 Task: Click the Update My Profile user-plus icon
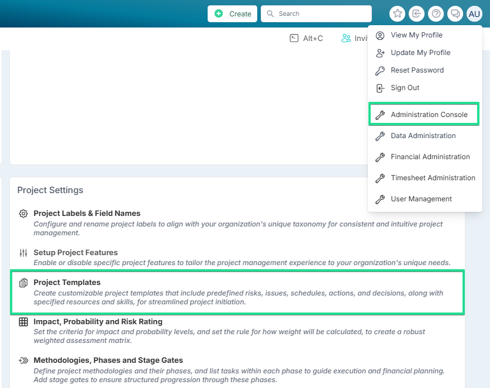(x=380, y=53)
